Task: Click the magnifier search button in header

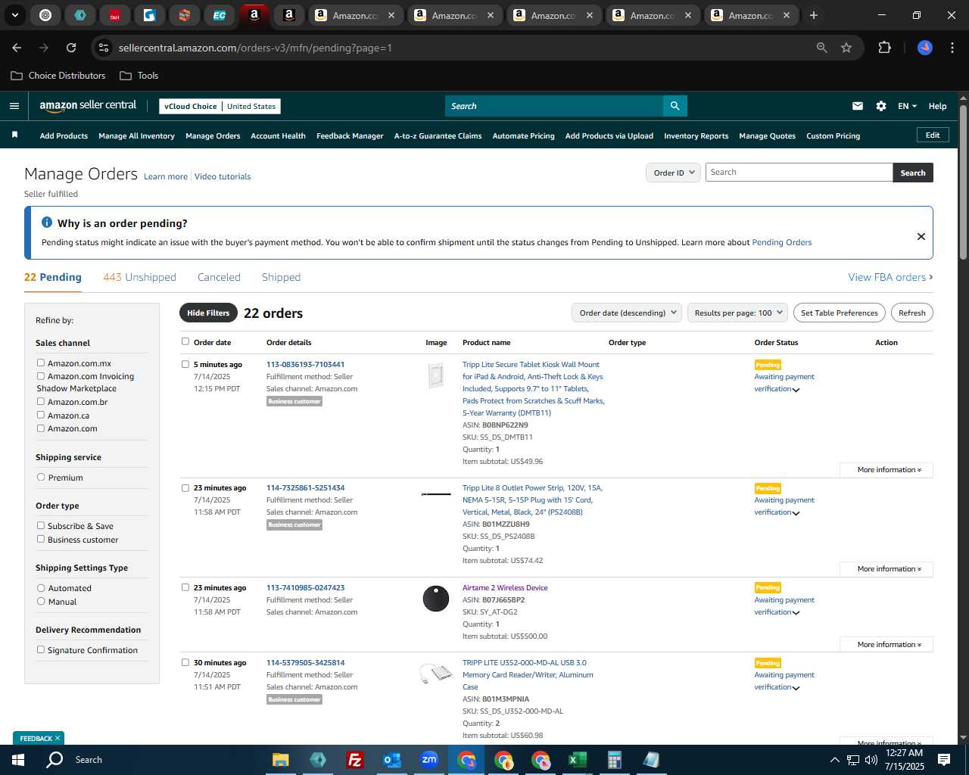Action: [x=675, y=106]
